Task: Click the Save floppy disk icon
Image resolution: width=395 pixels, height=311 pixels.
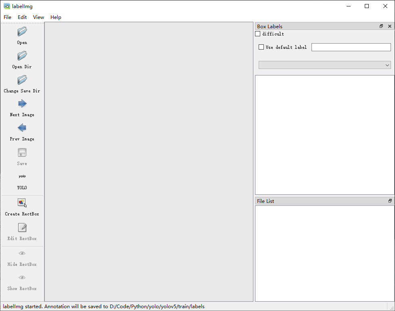Action: tap(22, 152)
